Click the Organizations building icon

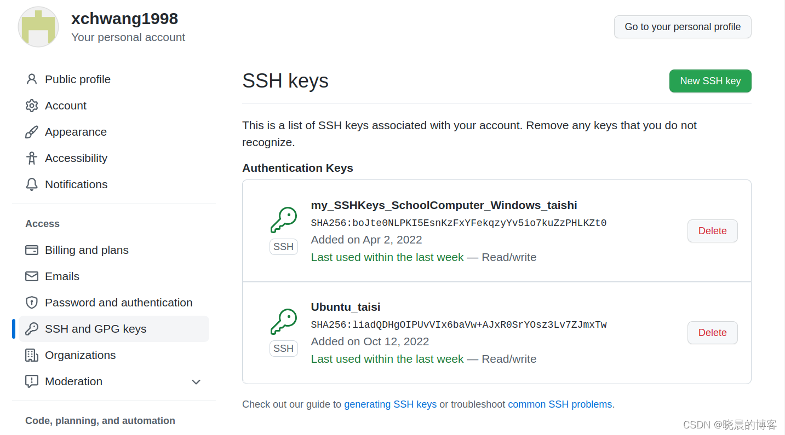(32, 355)
